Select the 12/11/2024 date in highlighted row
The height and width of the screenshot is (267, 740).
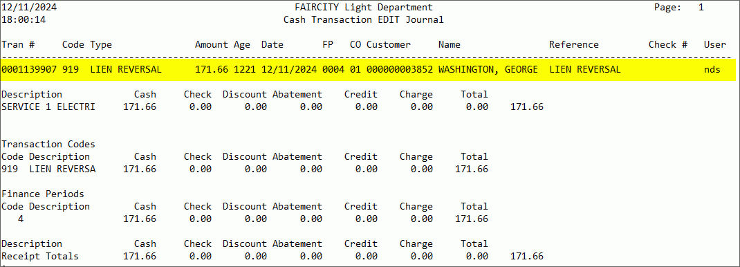(x=289, y=70)
